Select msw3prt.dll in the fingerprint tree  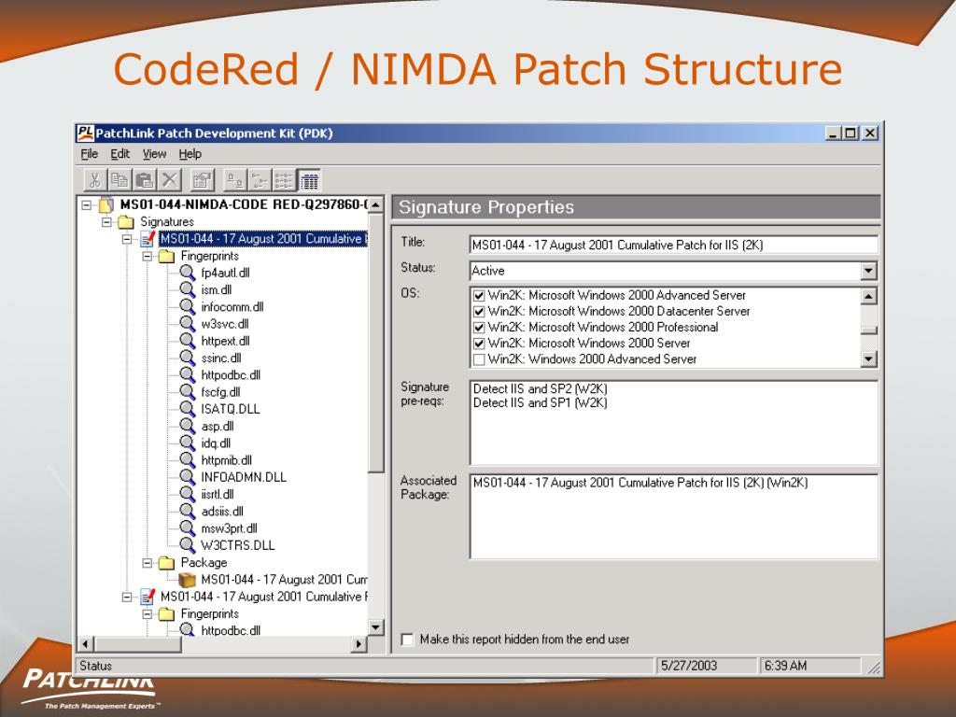pyautogui.click(x=229, y=528)
